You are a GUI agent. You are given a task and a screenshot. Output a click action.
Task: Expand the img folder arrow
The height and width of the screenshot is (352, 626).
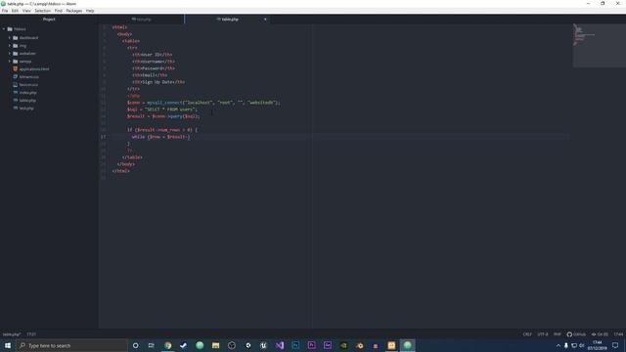coord(10,46)
